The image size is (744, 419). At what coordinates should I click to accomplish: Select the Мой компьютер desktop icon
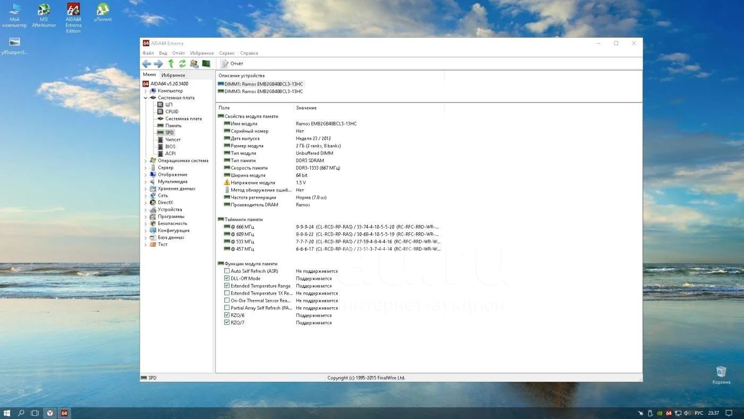pyautogui.click(x=14, y=15)
